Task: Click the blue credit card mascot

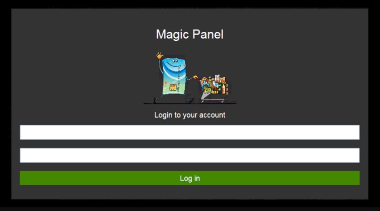Action: coord(173,77)
